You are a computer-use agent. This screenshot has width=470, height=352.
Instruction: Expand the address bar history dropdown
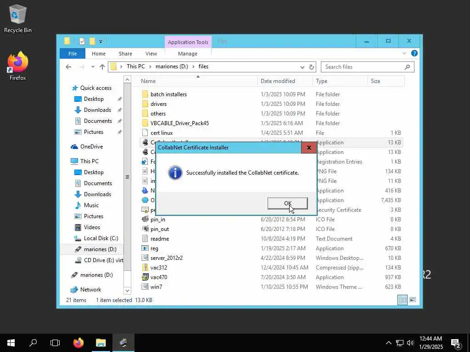(x=302, y=67)
